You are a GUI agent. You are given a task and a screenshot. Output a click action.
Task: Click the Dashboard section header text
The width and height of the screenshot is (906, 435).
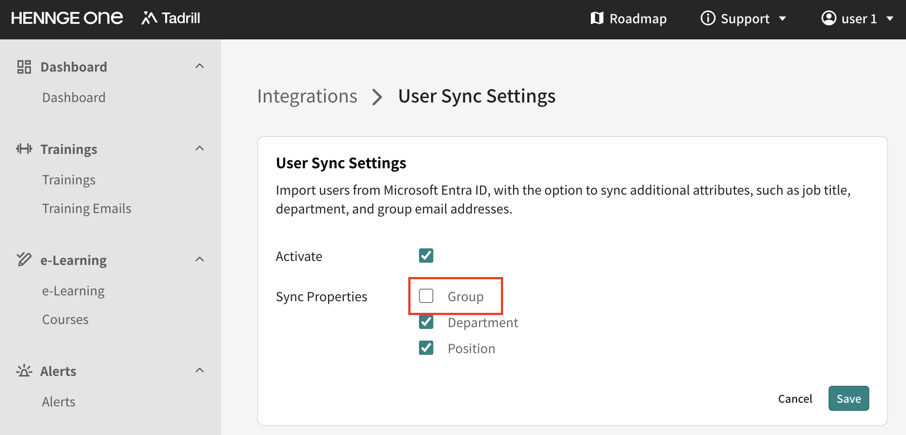[74, 67]
